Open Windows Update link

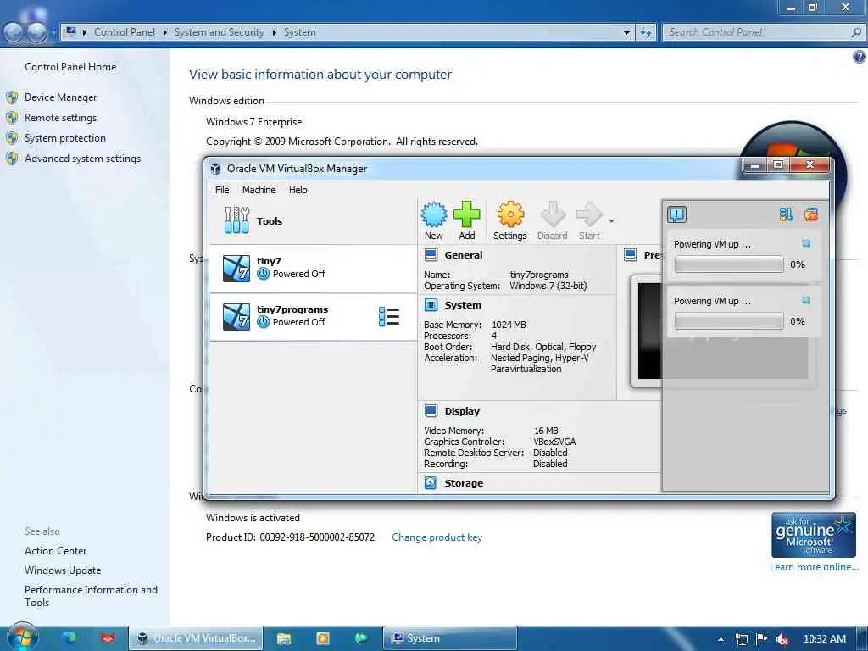pyautogui.click(x=63, y=570)
